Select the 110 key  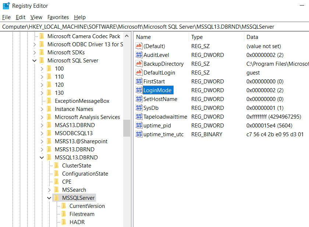[x=59, y=76]
